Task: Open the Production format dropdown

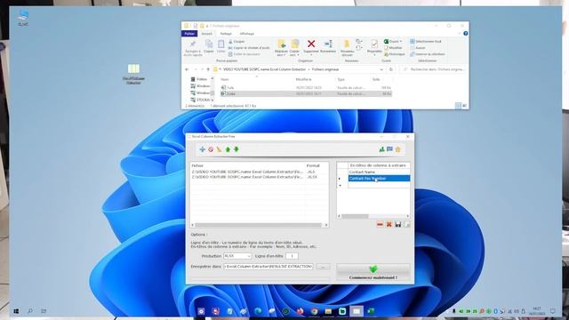Action: click(x=237, y=256)
